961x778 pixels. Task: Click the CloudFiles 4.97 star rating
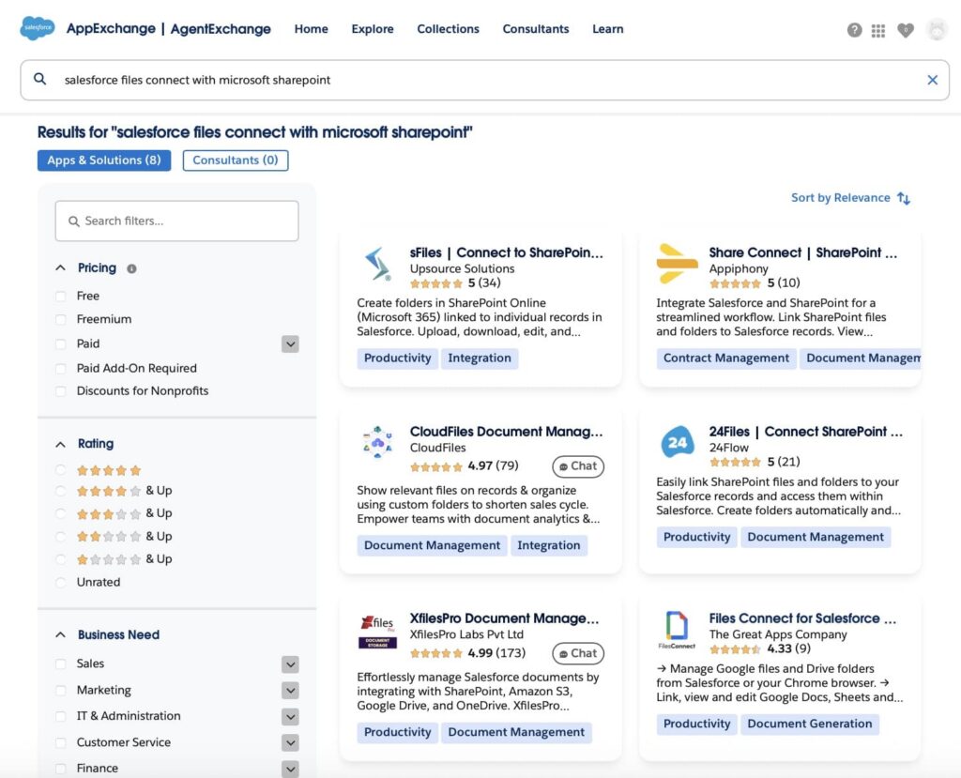[x=435, y=466]
